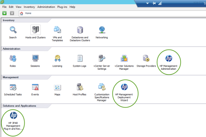
Task: Open Hosts and Clusters view
Action: click(35, 30)
